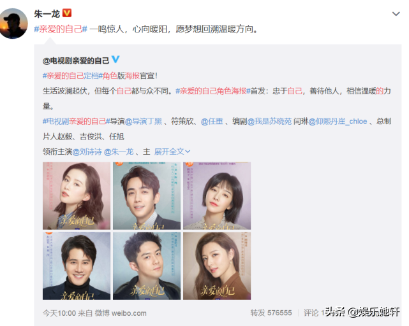Image resolution: width=409 pixels, height=326 pixels.
Task: Open 朱一龙's profile avatar
Action: (x=13, y=23)
